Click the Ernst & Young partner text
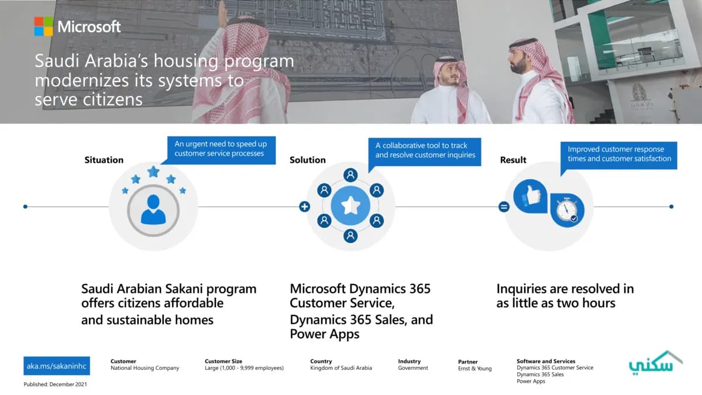 474,369
